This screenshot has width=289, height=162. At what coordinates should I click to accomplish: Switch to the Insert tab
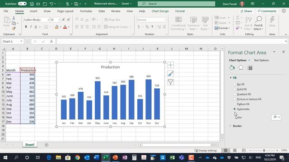coord(33,11)
